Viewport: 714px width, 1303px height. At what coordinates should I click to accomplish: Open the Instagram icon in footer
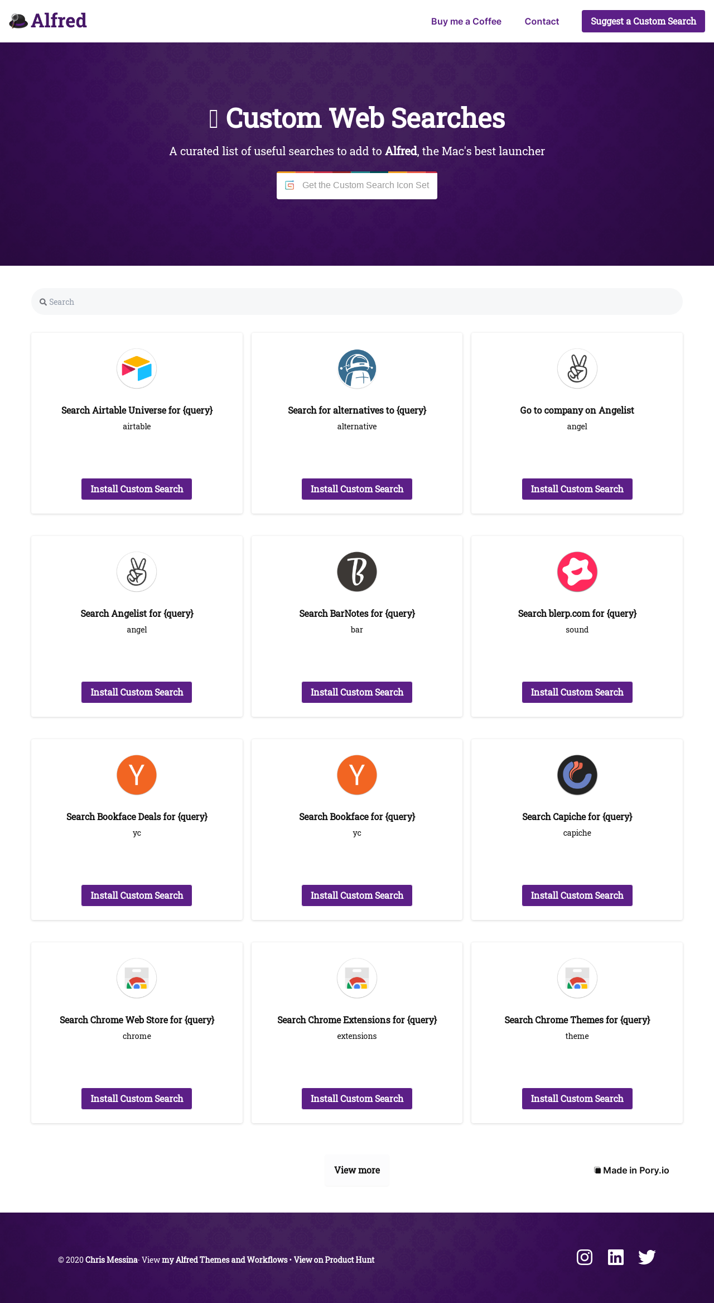(585, 1257)
